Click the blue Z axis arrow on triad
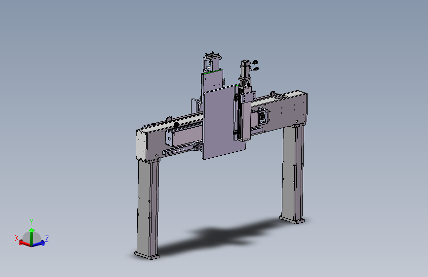Screen dimensions: 428x277 tap(38, 243)
